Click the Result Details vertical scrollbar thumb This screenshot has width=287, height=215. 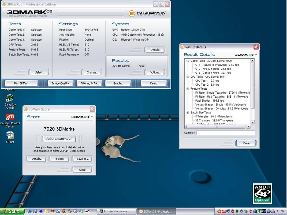tap(253, 86)
